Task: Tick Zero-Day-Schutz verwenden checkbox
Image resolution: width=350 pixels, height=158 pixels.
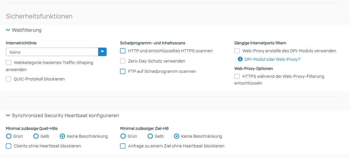Action: tap(123, 61)
